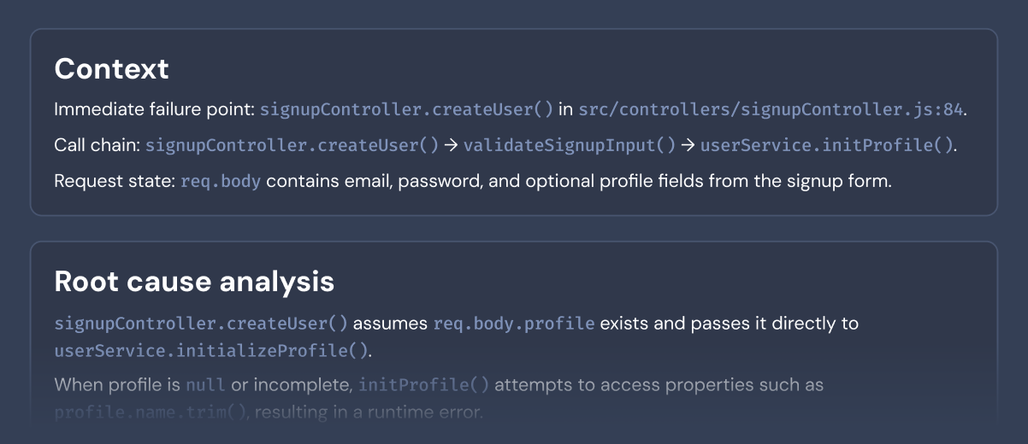Click userService.initProfile() in the call chain
The image size is (1028, 444).
[826, 145]
